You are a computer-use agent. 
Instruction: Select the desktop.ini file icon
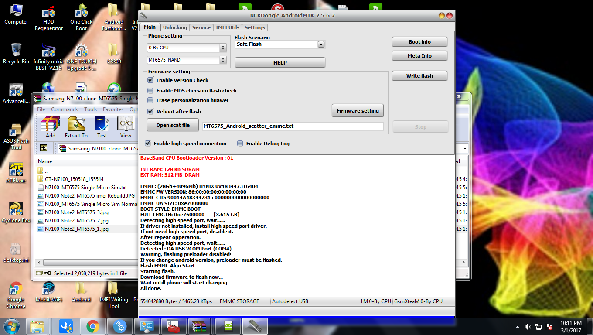(16, 253)
